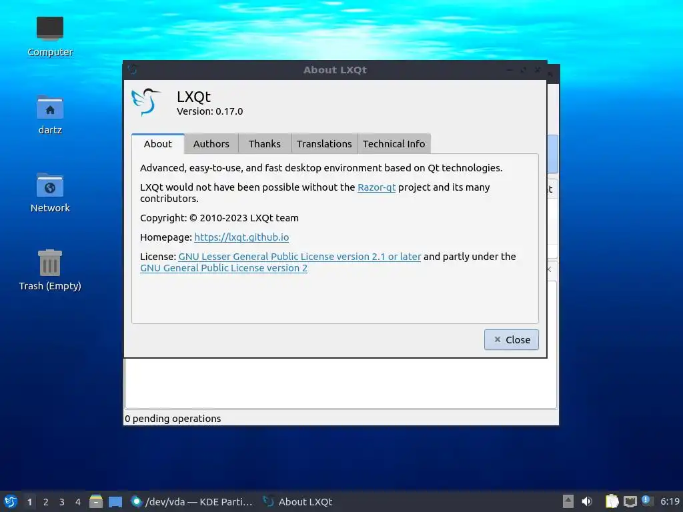The width and height of the screenshot is (683, 512).
Task: Switch to desktop 1 in the pager
Action: 29,501
